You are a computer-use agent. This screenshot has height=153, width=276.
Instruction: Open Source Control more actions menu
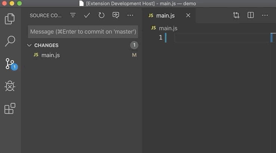tap(130, 15)
